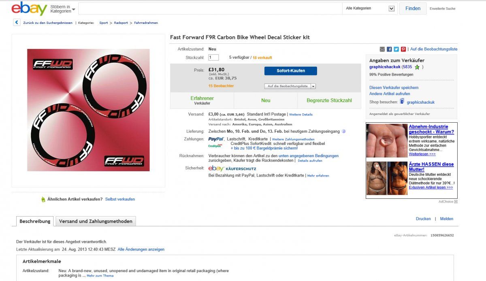This screenshot has height=281, width=486.
Task: Select the Beschreibung tab
Action: click(x=35, y=221)
